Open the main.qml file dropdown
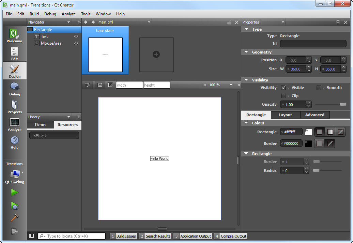The image size is (353, 243). pyautogui.click(x=149, y=22)
